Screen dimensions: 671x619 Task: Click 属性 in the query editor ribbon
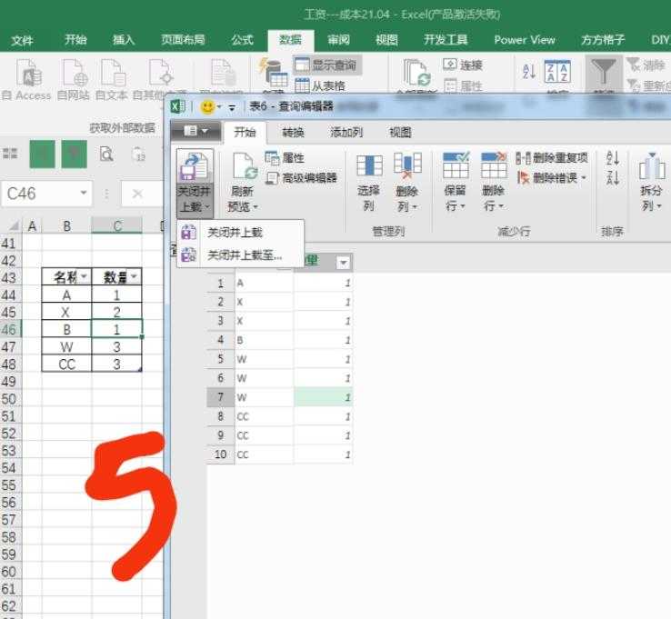pyautogui.click(x=285, y=158)
